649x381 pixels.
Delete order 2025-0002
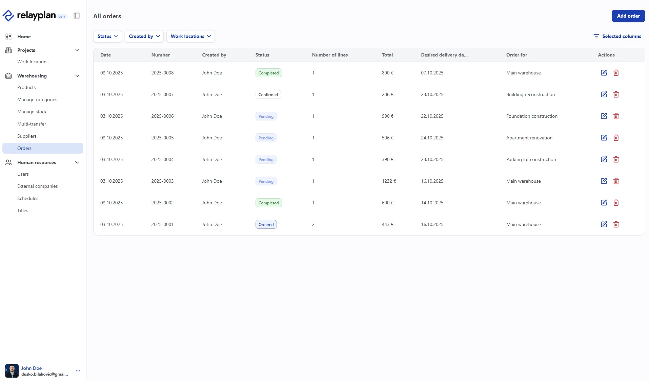pos(616,203)
